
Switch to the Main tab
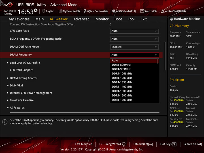pyautogui.click(x=40, y=19)
